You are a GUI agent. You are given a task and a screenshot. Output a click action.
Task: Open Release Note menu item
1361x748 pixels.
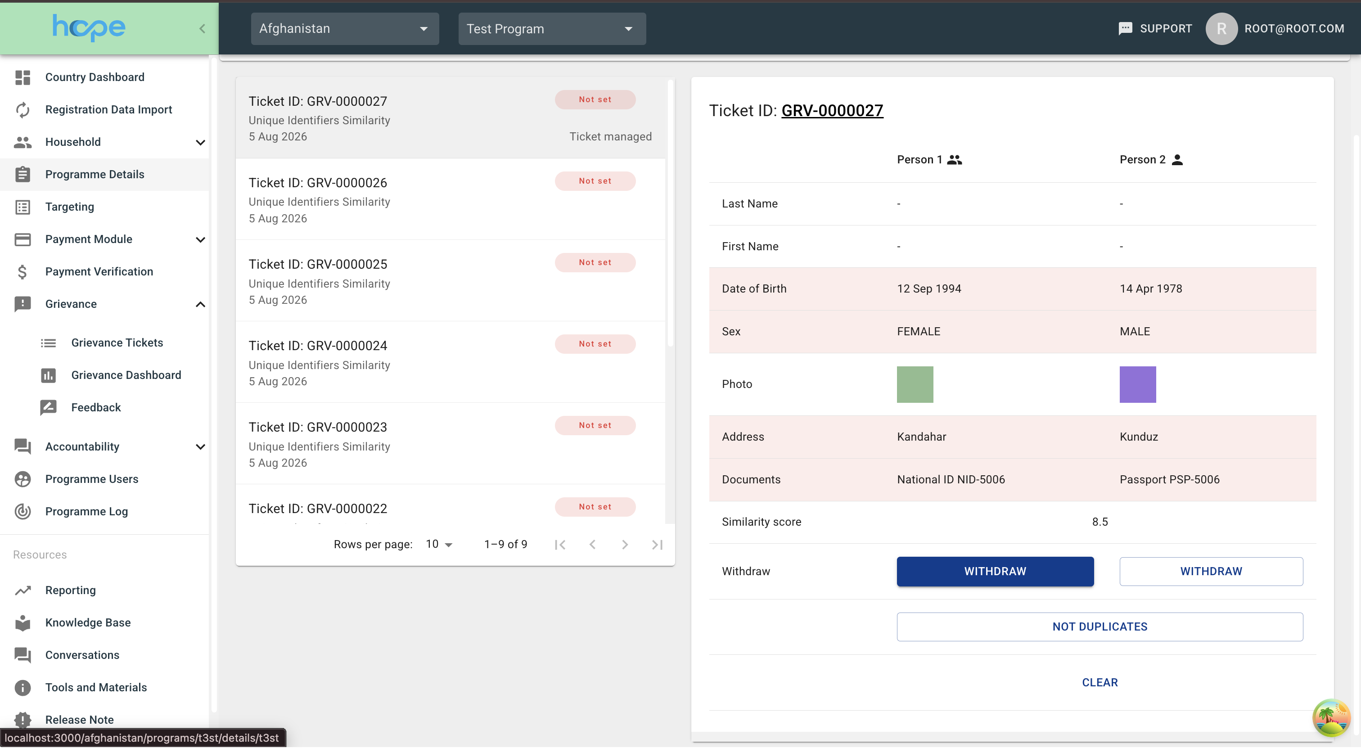tap(79, 720)
